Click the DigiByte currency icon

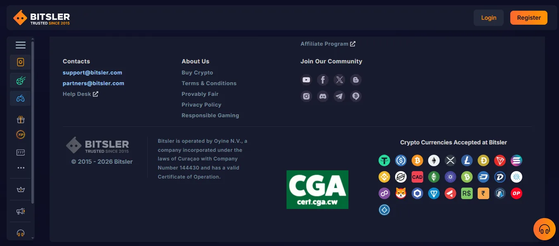500,177
